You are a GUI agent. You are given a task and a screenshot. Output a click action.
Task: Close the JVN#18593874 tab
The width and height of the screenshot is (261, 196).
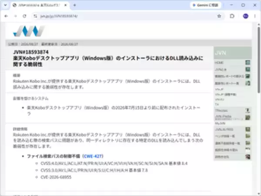pyautogui.click(x=66, y=5)
